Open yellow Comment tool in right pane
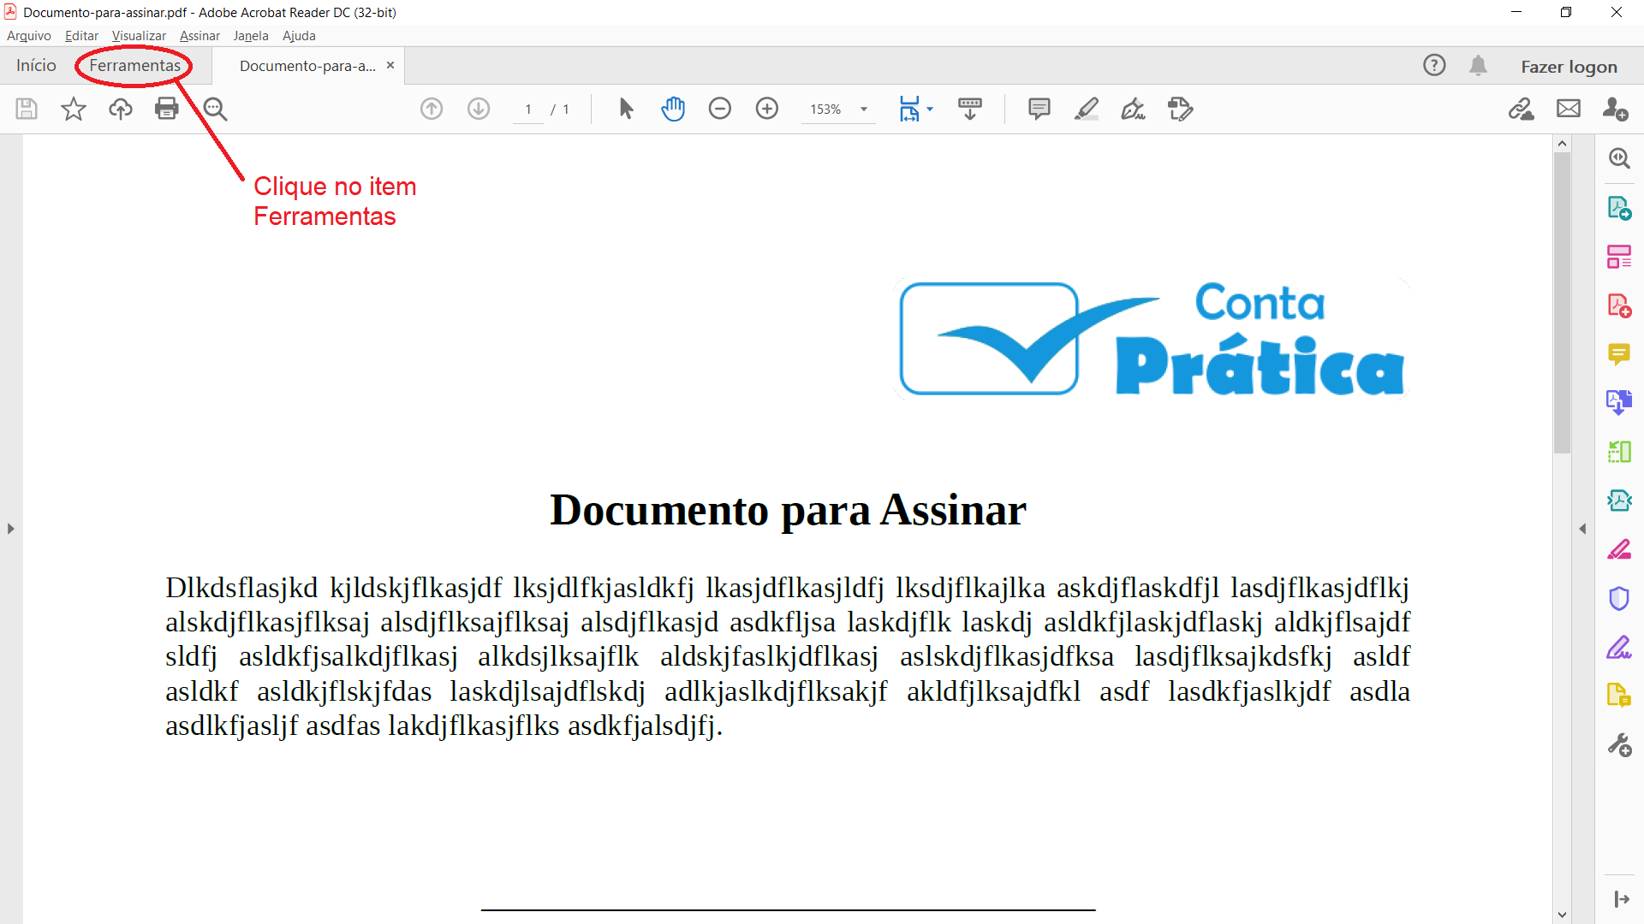 click(1619, 354)
